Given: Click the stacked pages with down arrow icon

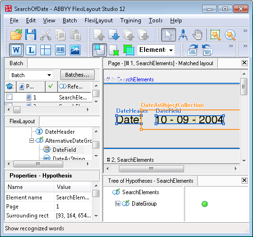Looking at the screenshot, I should click(144, 35).
